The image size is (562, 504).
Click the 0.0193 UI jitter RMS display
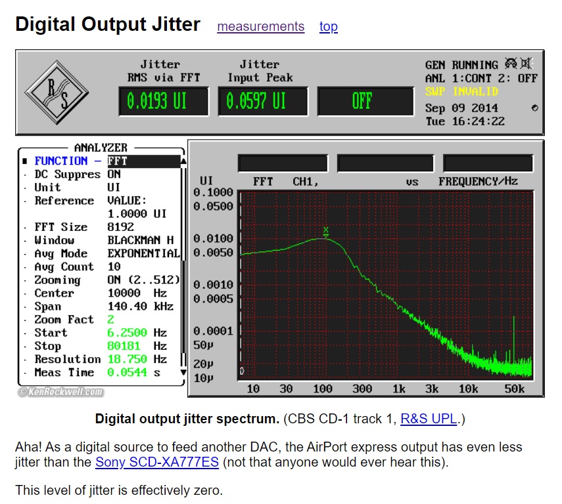(164, 101)
